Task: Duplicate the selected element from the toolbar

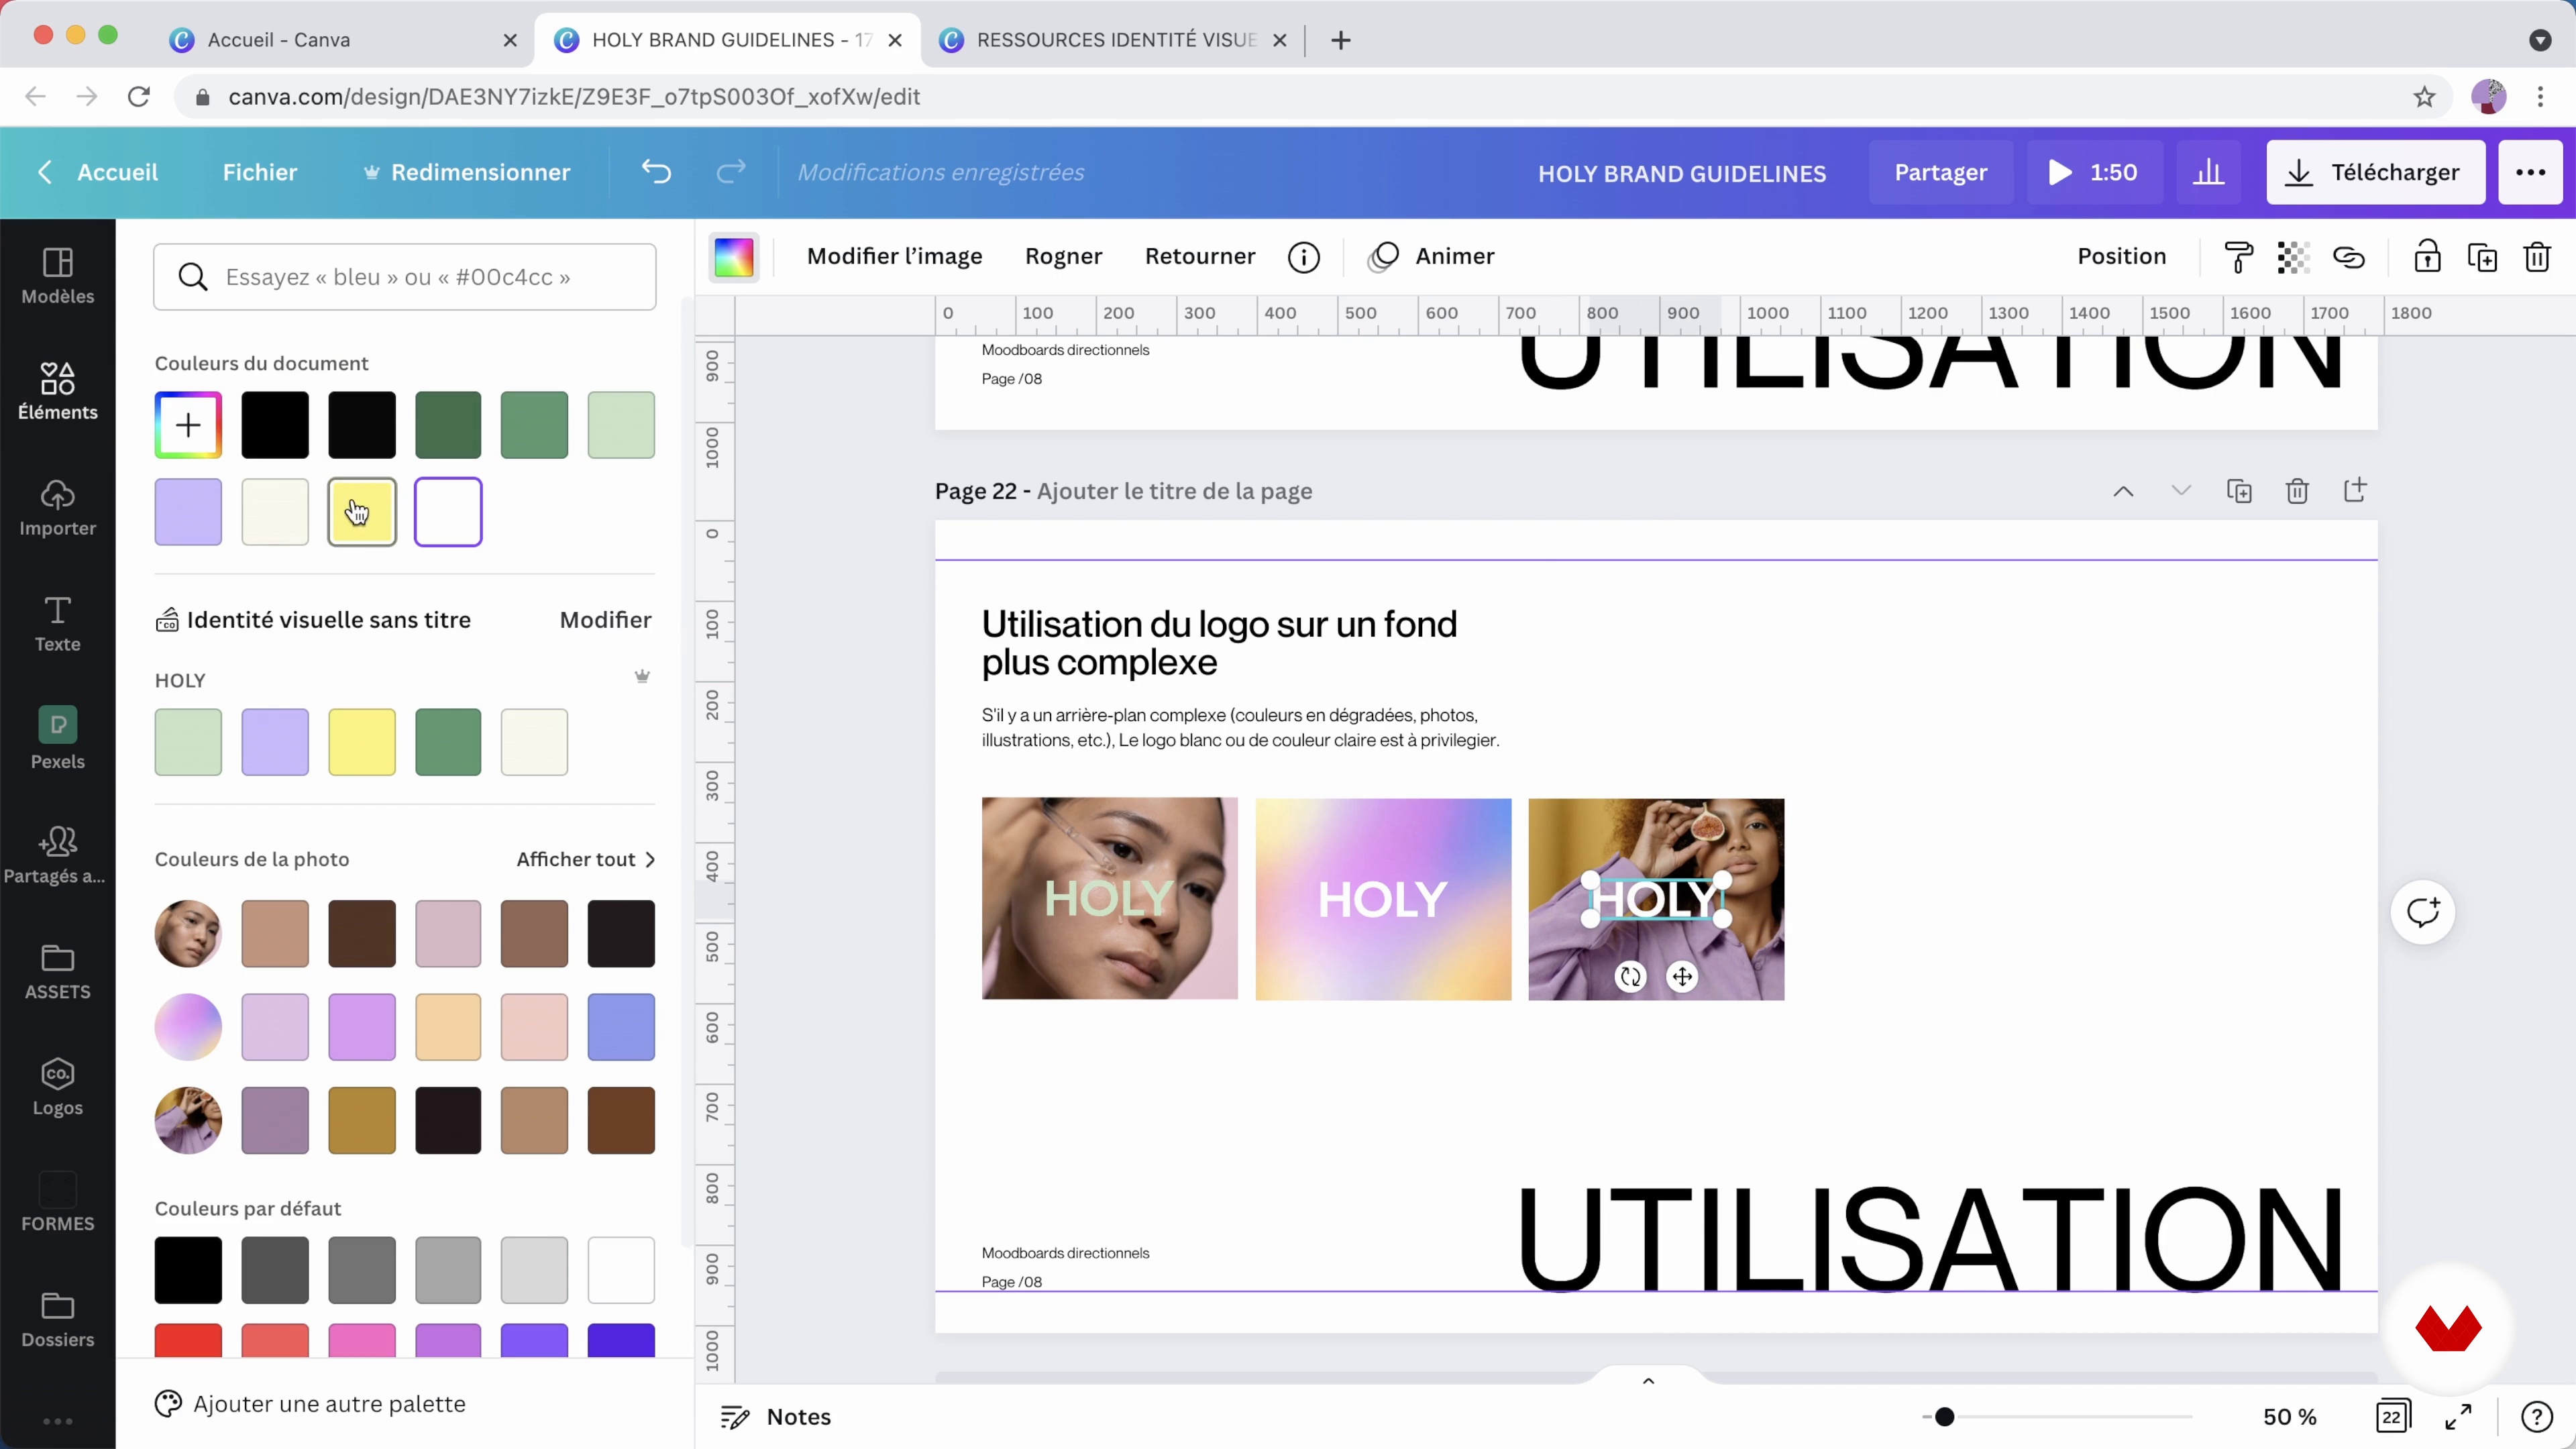Action: (2482, 257)
